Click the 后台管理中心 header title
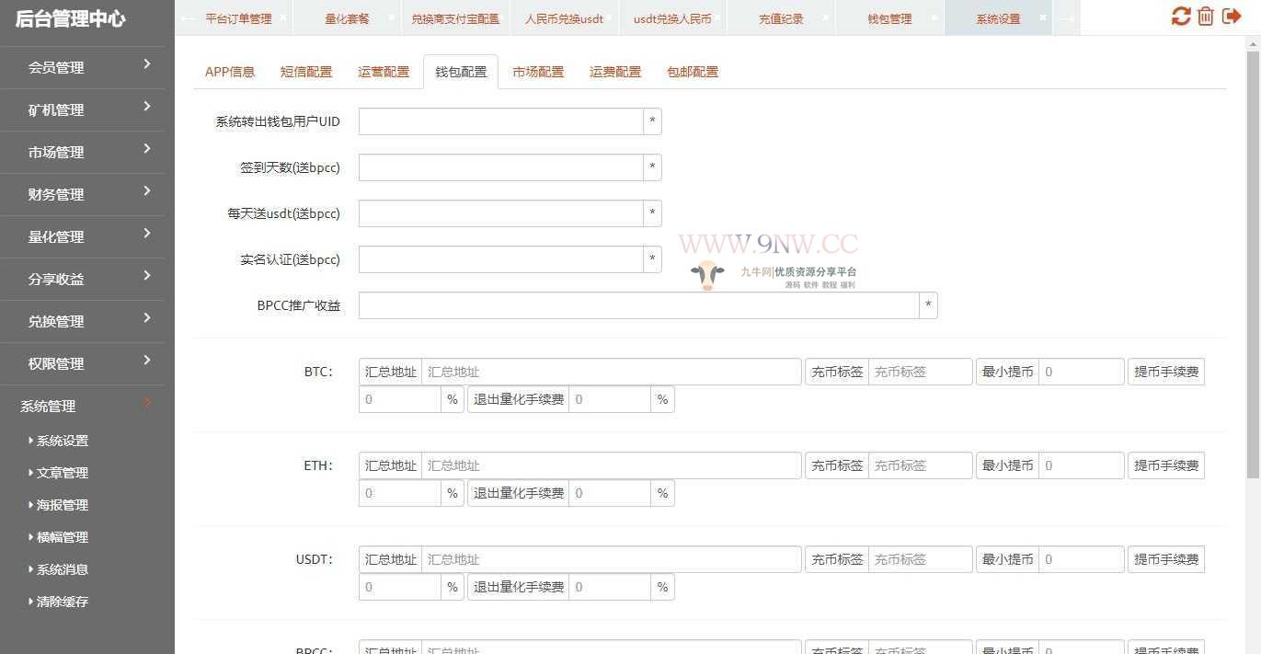The width and height of the screenshot is (1261, 654). pos(70,19)
